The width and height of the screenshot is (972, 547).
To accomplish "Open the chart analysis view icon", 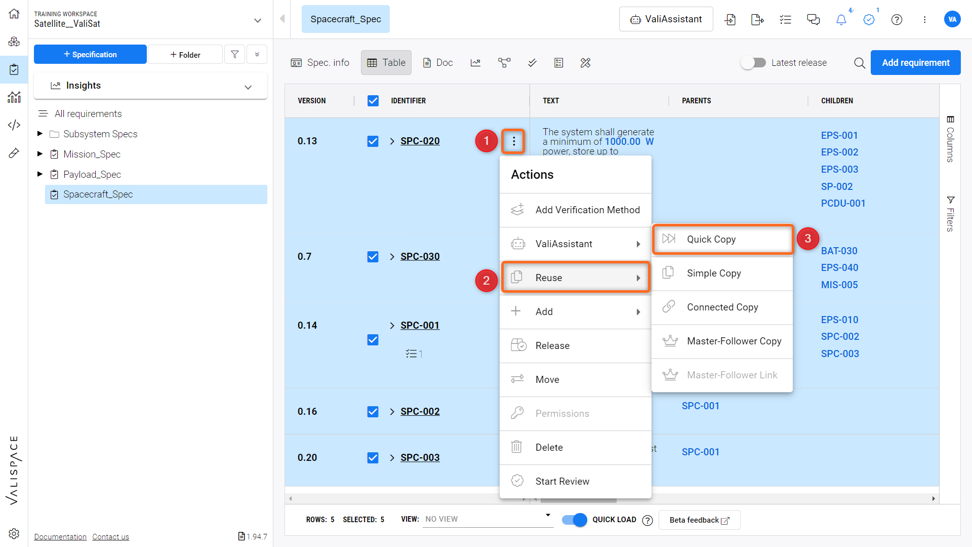I will pos(475,63).
